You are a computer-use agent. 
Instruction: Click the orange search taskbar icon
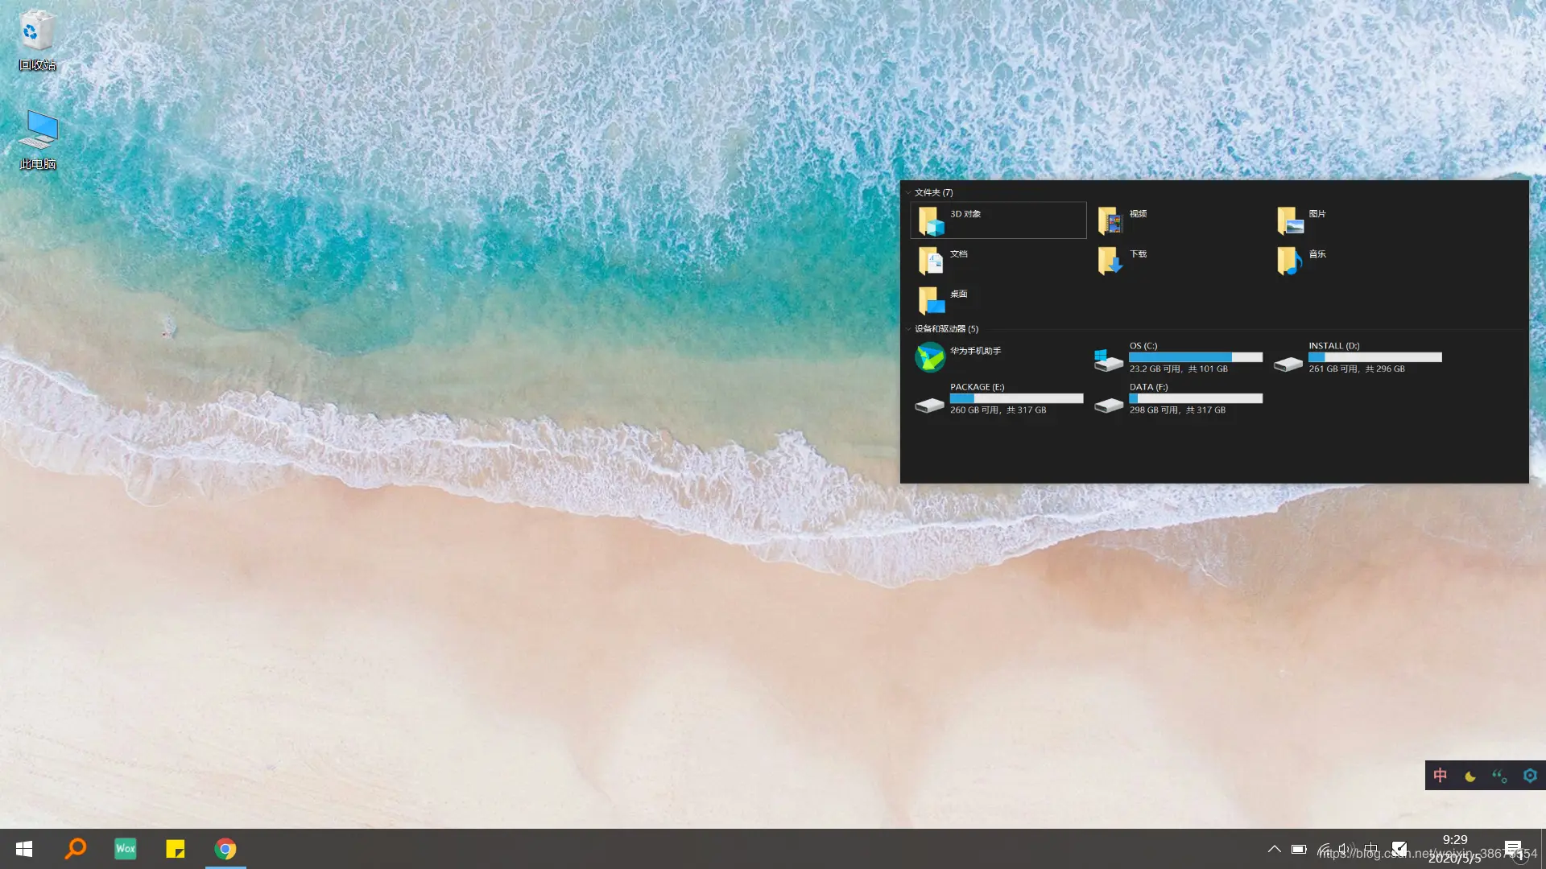[x=76, y=849]
